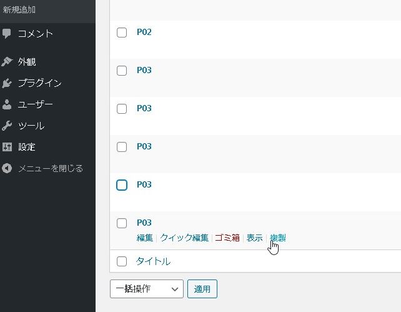Toggle the select-all checkbox beside タイトル
Image resolution: width=401 pixels, height=312 pixels.
pos(122,261)
